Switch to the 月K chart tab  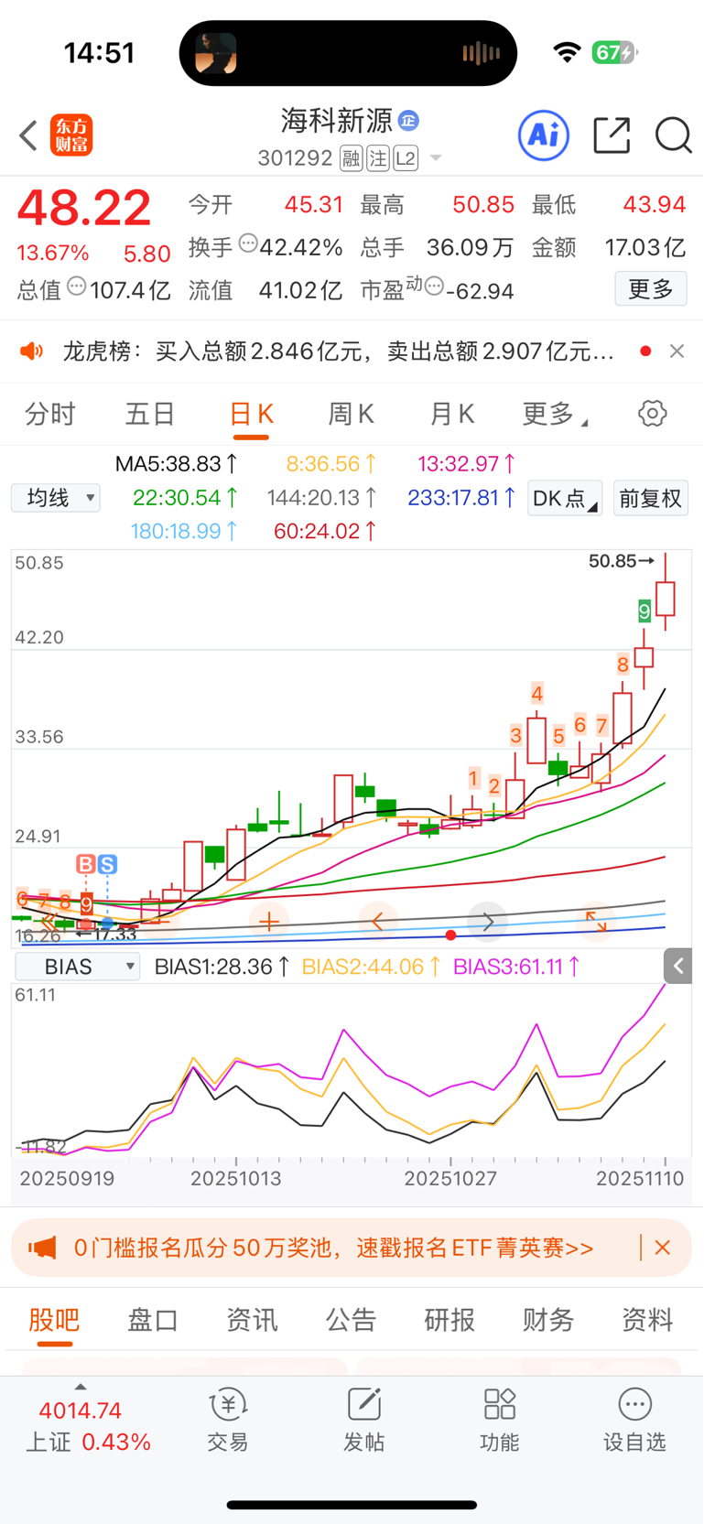452,414
